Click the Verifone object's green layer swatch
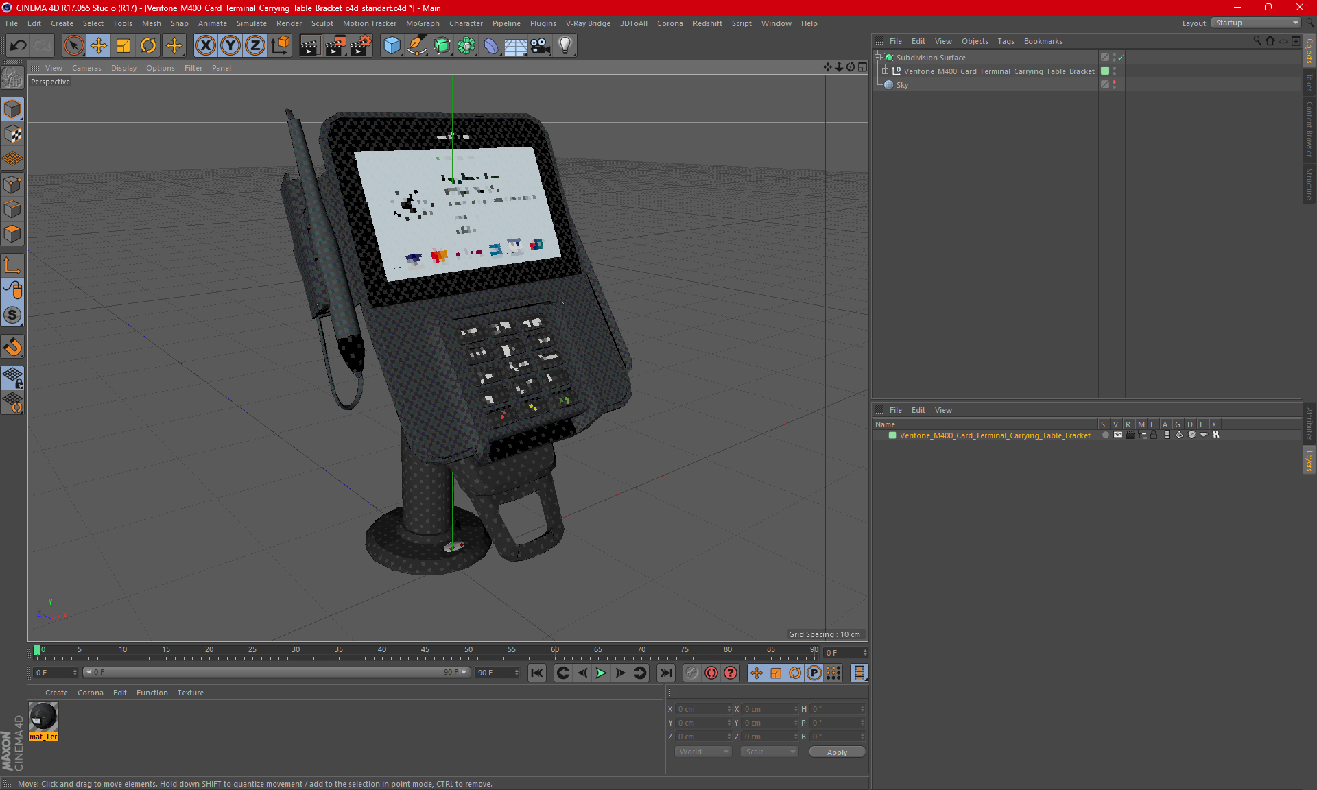 coord(1104,71)
